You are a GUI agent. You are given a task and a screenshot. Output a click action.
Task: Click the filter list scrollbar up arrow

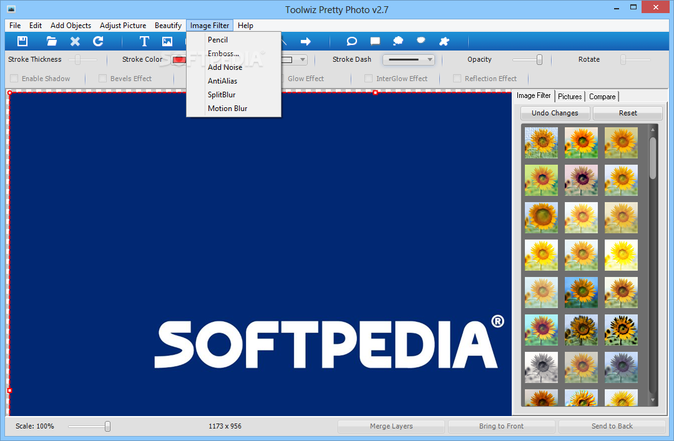653,129
